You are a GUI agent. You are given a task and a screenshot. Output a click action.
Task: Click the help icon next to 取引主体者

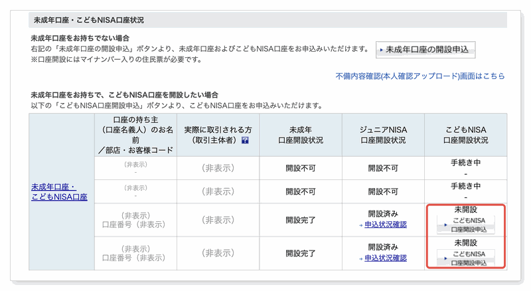[x=245, y=140]
